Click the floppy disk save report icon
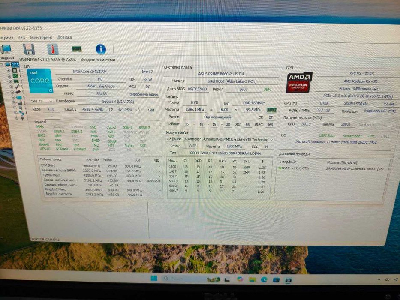Image resolution: width=400 pixels, height=300 pixels. 29,49
